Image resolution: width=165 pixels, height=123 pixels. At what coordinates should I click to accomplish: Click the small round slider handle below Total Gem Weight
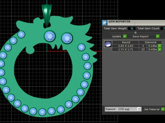tap(135, 33)
